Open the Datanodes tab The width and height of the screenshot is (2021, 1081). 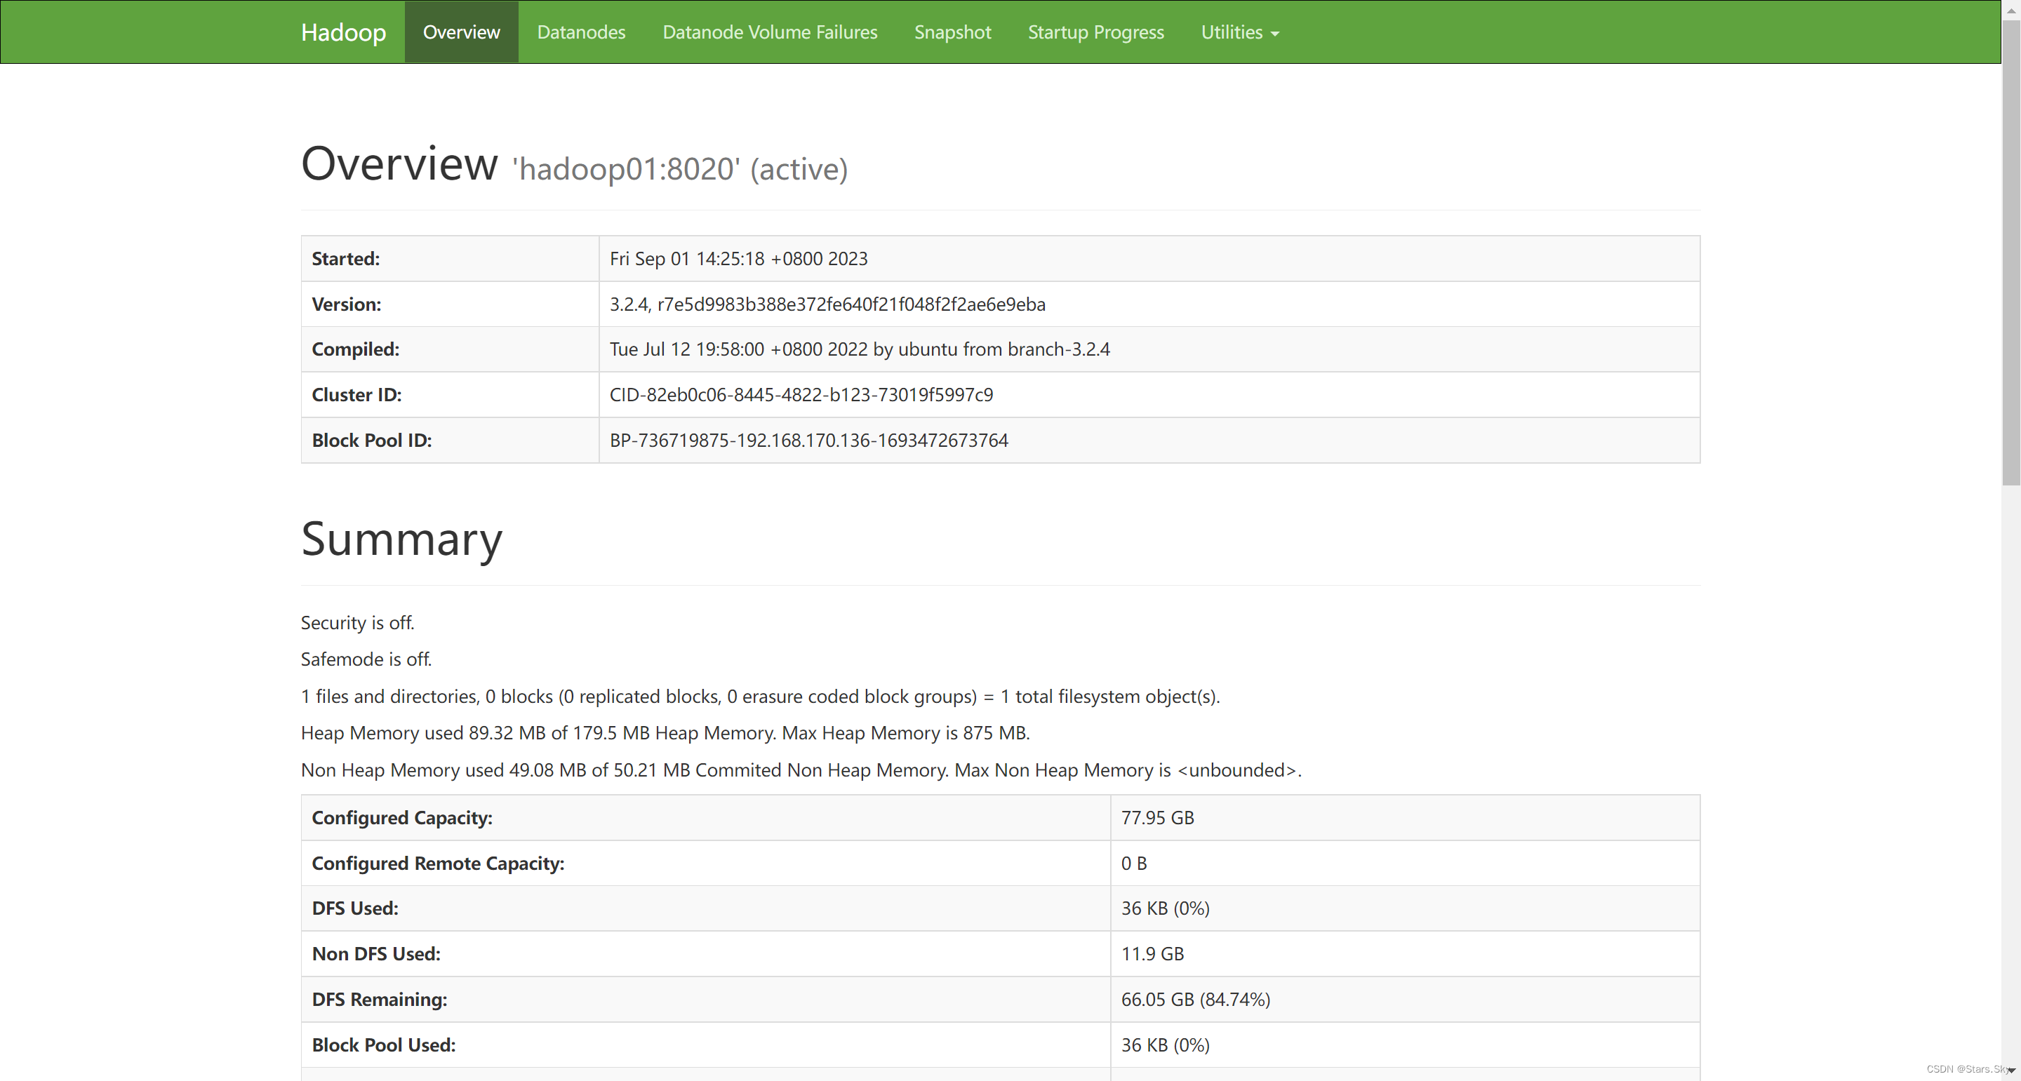point(580,32)
